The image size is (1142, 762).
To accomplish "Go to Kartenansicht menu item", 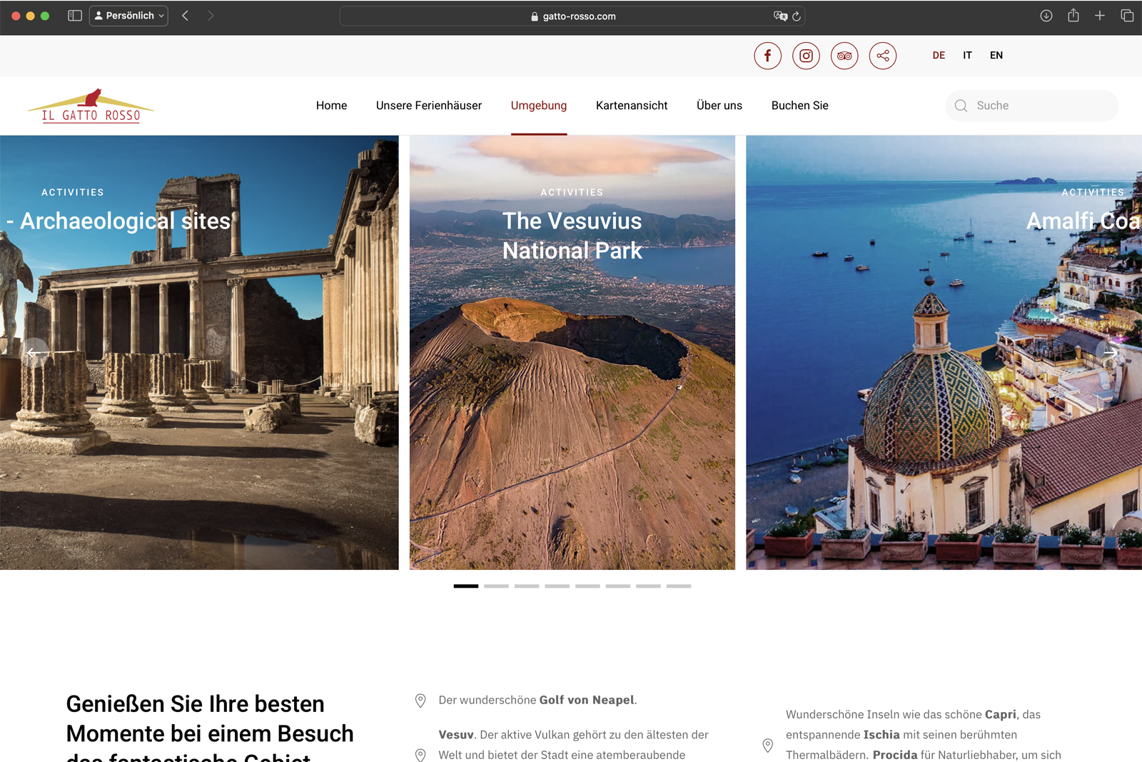I will click(x=632, y=106).
